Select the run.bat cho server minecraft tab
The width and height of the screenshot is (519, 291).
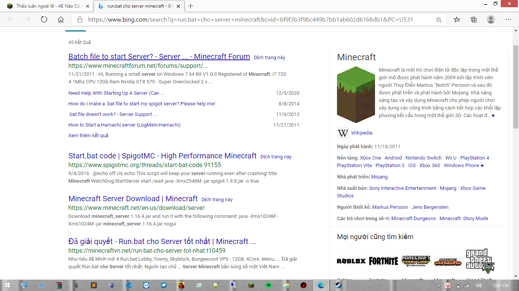[x=139, y=6]
